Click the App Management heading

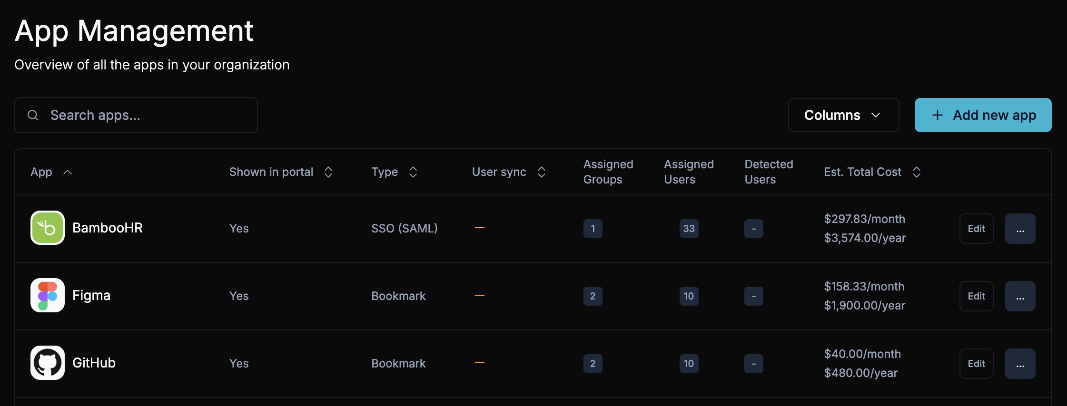coord(134,31)
